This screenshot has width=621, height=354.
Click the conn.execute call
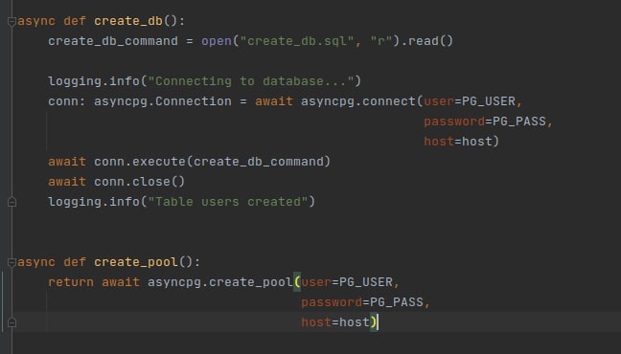click(x=139, y=162)
